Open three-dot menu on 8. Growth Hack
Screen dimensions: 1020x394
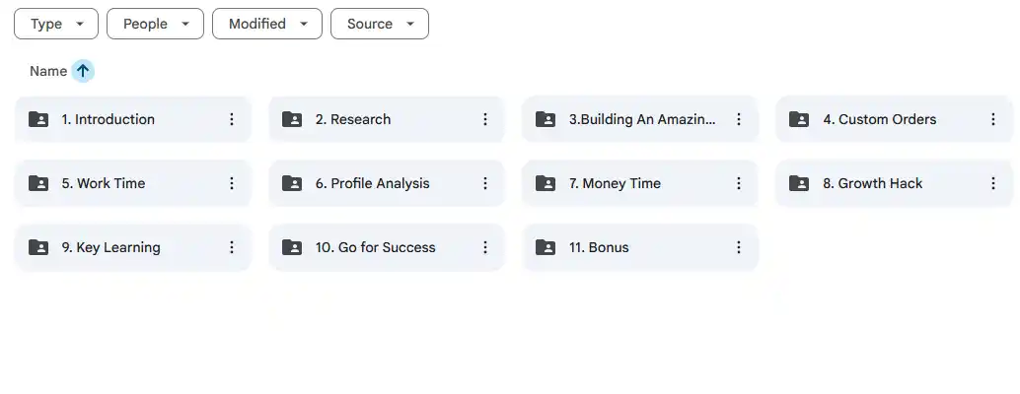coord(993,183)
